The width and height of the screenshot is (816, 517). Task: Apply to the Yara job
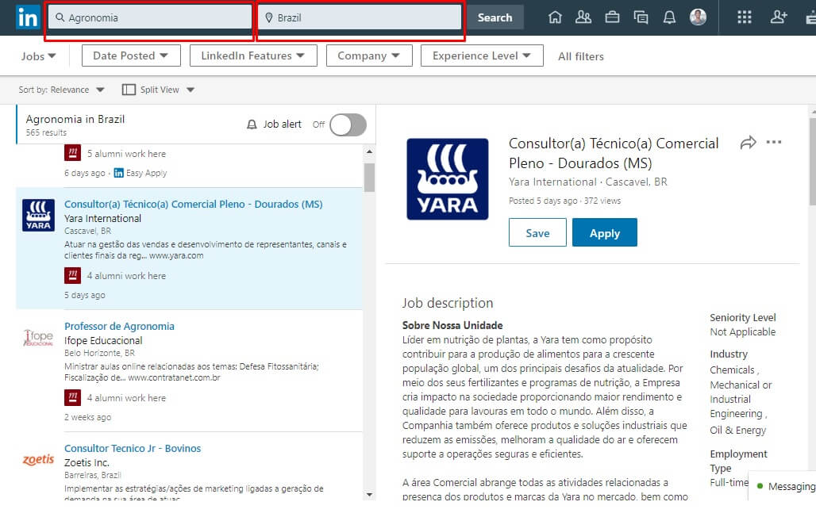[x=605, y=232]
